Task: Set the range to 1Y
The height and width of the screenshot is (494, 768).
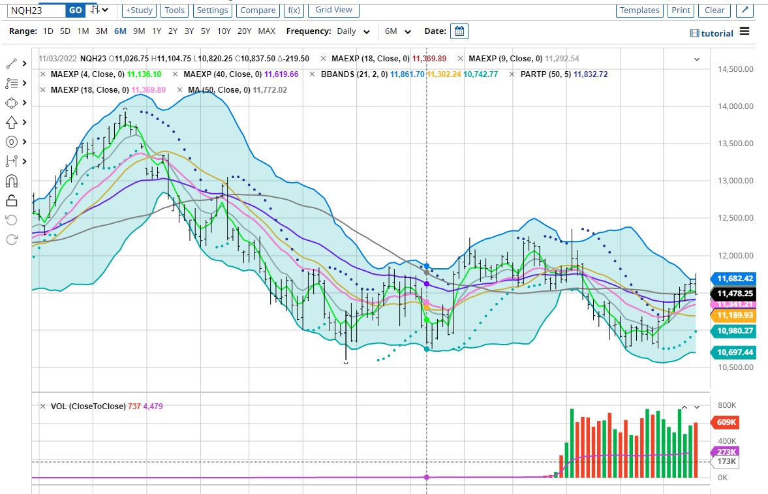Action: coord(157,31)
